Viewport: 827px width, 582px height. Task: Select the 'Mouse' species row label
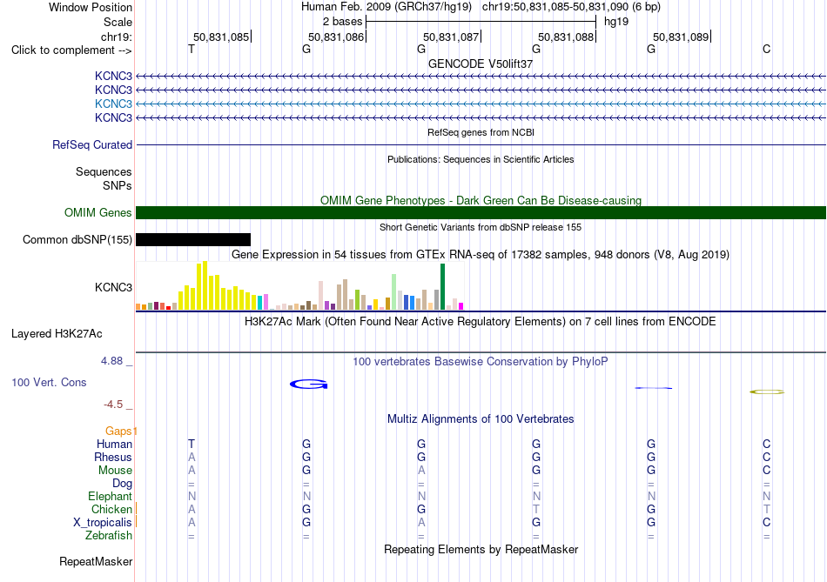click(x=115, y=471)
